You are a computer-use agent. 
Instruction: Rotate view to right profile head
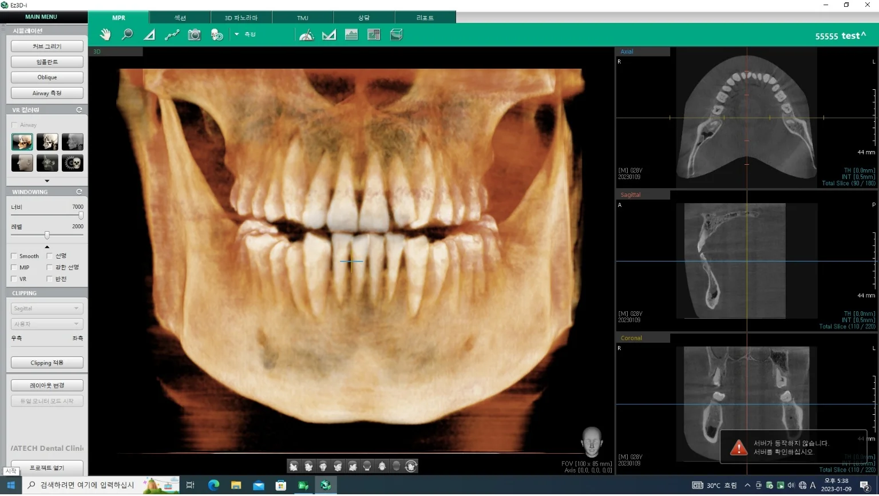coord(294,466)
